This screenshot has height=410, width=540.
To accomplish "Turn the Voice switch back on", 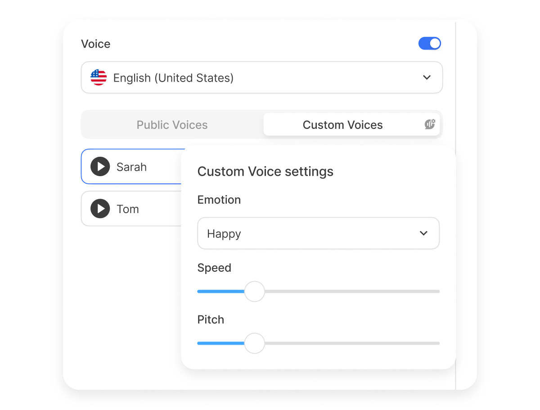I will [x=429, y=43].
